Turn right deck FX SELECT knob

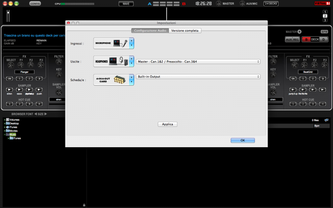click(295, 65)
